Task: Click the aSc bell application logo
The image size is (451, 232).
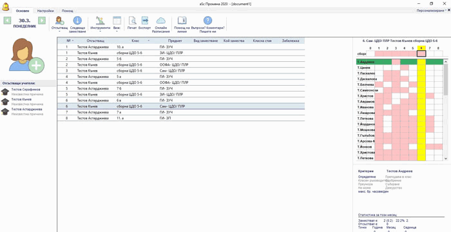Action: pyautogui.click(x=5, y=6)
